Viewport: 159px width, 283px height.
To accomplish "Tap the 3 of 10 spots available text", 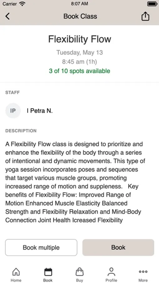I will 79,71.
